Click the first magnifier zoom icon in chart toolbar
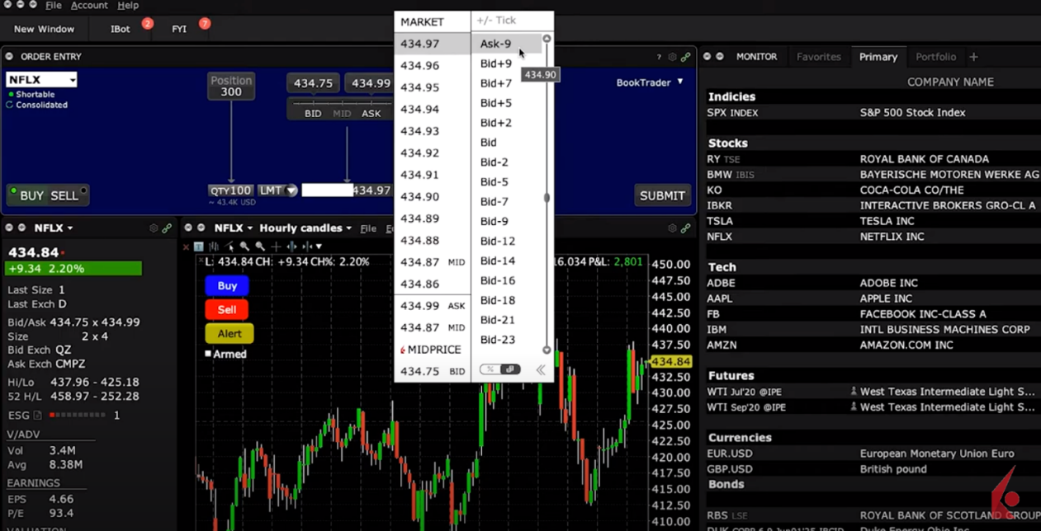The height and width of the screenshot is (531, 1041). (x=244, y=247)
